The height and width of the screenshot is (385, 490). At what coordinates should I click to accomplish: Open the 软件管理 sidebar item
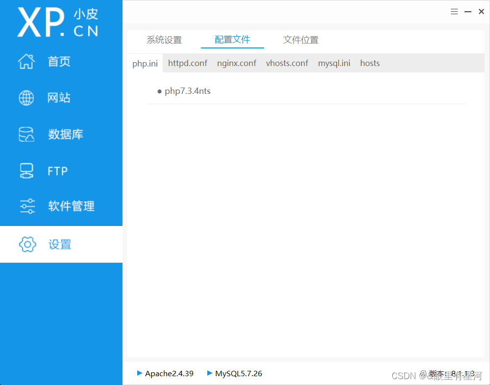point(71,206)
